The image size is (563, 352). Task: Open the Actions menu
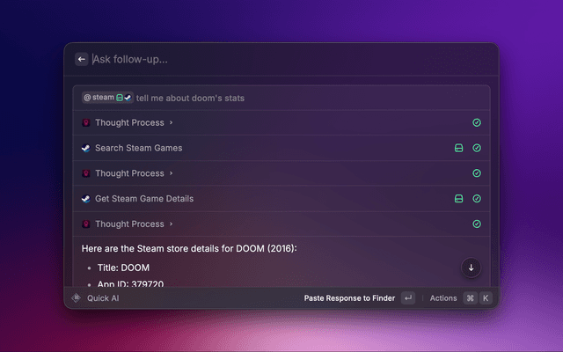[x=443, y=298]
